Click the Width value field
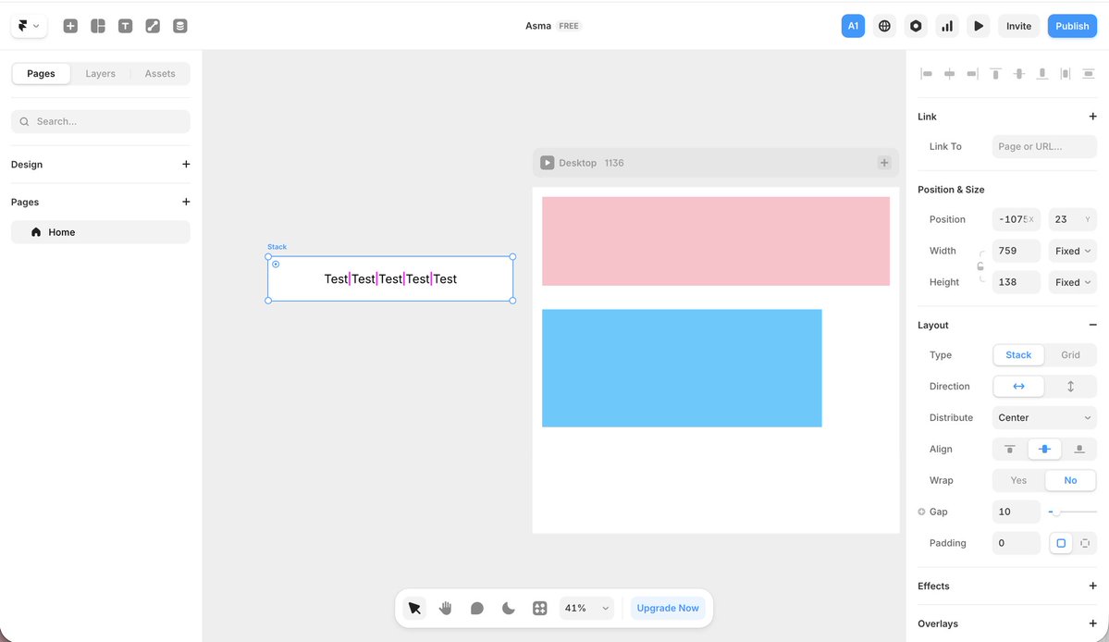This screenshot has width=1109, height=642. [x=1017, y=251]
